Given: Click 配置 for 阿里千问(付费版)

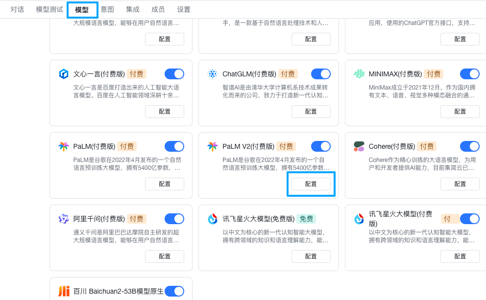Looking at the screenshot, I should pyautogui.click(x=165, y=256).
